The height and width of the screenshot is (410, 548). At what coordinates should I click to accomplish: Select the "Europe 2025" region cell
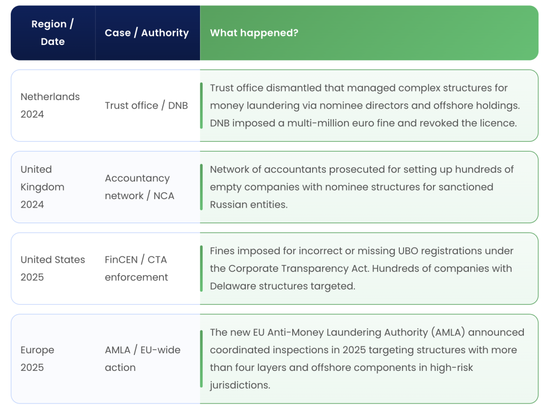tap(37, 359)
